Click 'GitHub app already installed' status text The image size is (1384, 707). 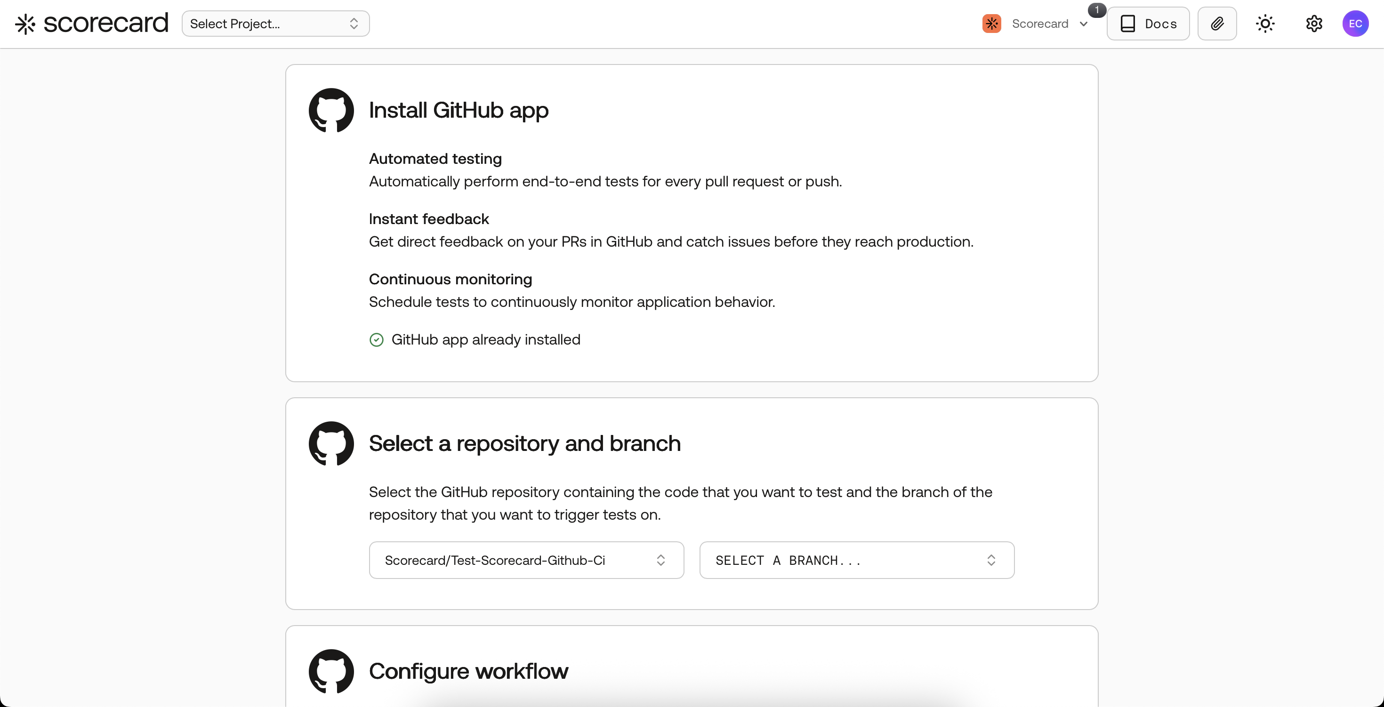(x=486, y=339)
